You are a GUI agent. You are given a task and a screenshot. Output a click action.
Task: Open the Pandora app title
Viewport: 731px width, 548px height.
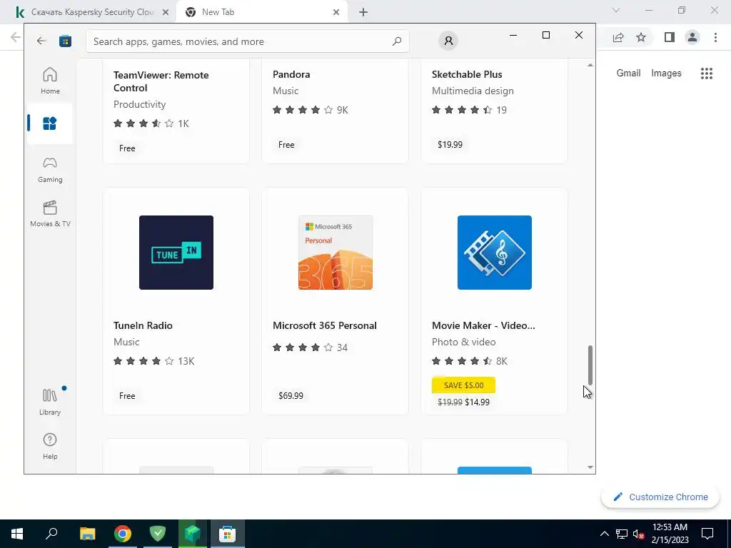point(291,74)
